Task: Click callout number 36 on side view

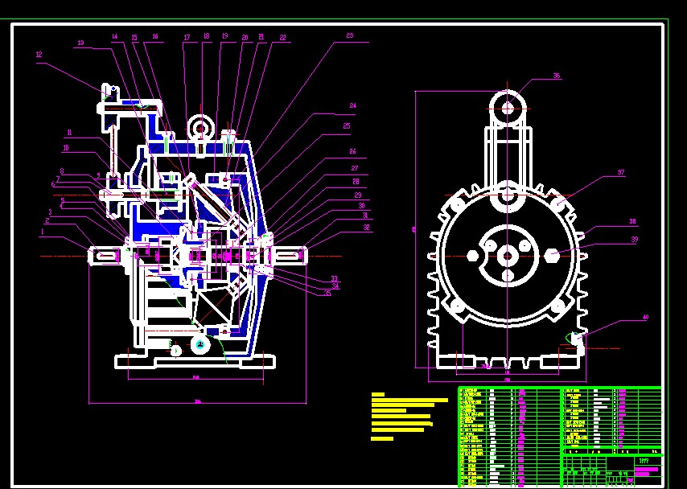Action: (557, 76)
